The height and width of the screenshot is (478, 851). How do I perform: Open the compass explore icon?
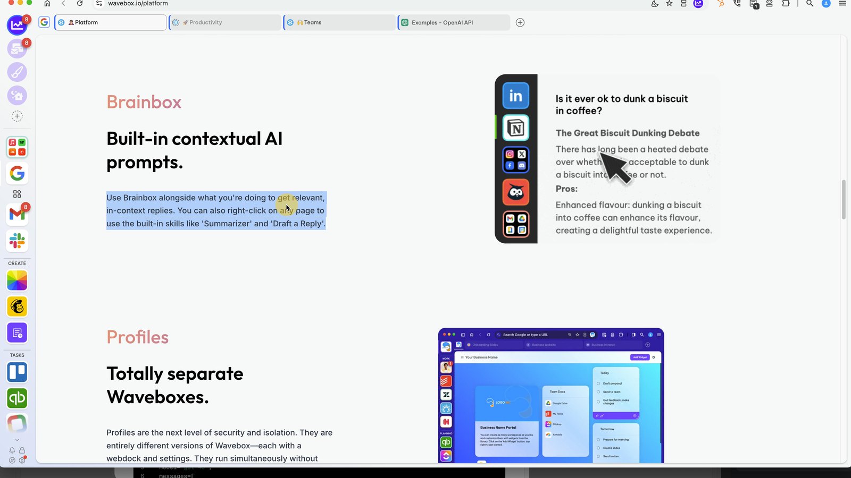coord(12,460)
